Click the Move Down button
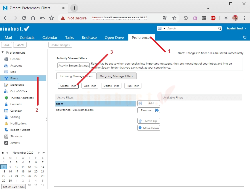The width and height of the screenshot is (250, 189). 149,128
